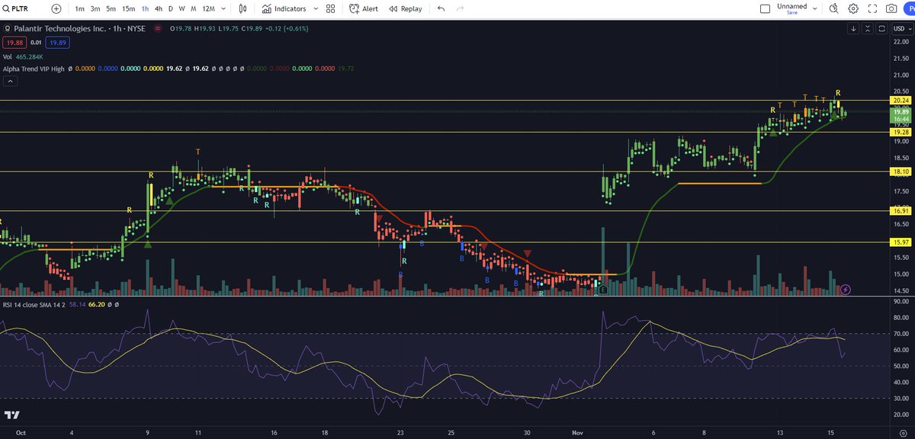915x439 pixels.
Task: Click the 20.24 price line label
Action: [901, 100]
